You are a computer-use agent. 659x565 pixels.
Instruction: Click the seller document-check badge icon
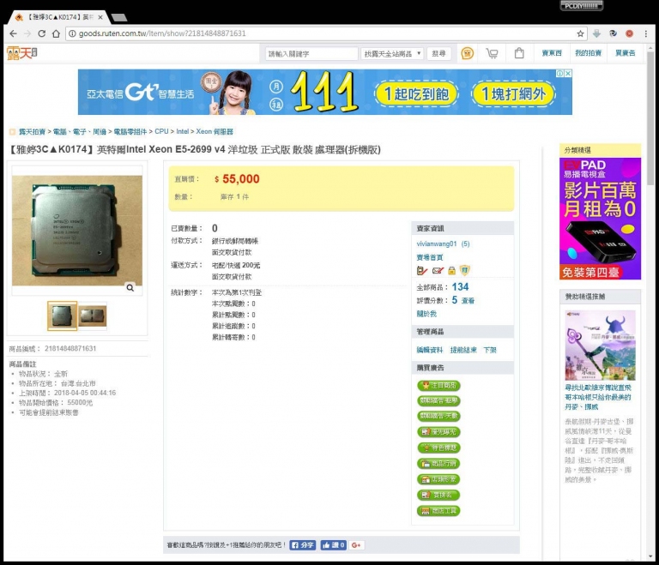point(421,271)
